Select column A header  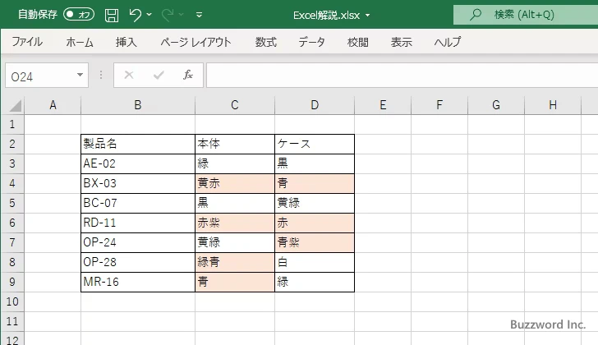click(53, 105)
